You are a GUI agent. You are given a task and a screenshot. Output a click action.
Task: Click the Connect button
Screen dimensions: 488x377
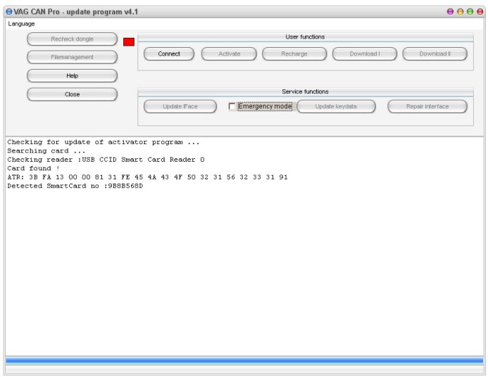click(x=169, y=54)
